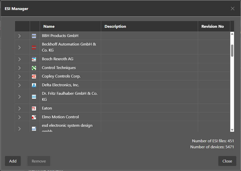Expand the Control Techniques vendor row
Viewport: 241px width, 171px height.
(19, 68)
